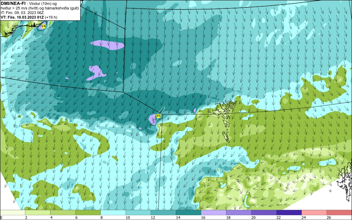Select the above 26 m/s red swatch

pyautogui.click(x=339, y=213)
